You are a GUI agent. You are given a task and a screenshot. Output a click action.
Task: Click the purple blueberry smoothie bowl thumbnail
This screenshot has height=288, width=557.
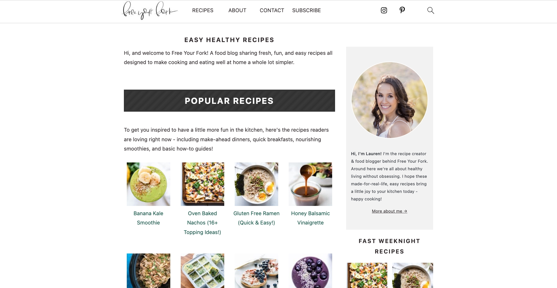click(310, 271)
